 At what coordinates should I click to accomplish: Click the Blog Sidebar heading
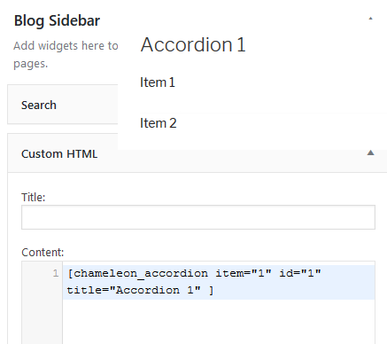pos(57,20)
